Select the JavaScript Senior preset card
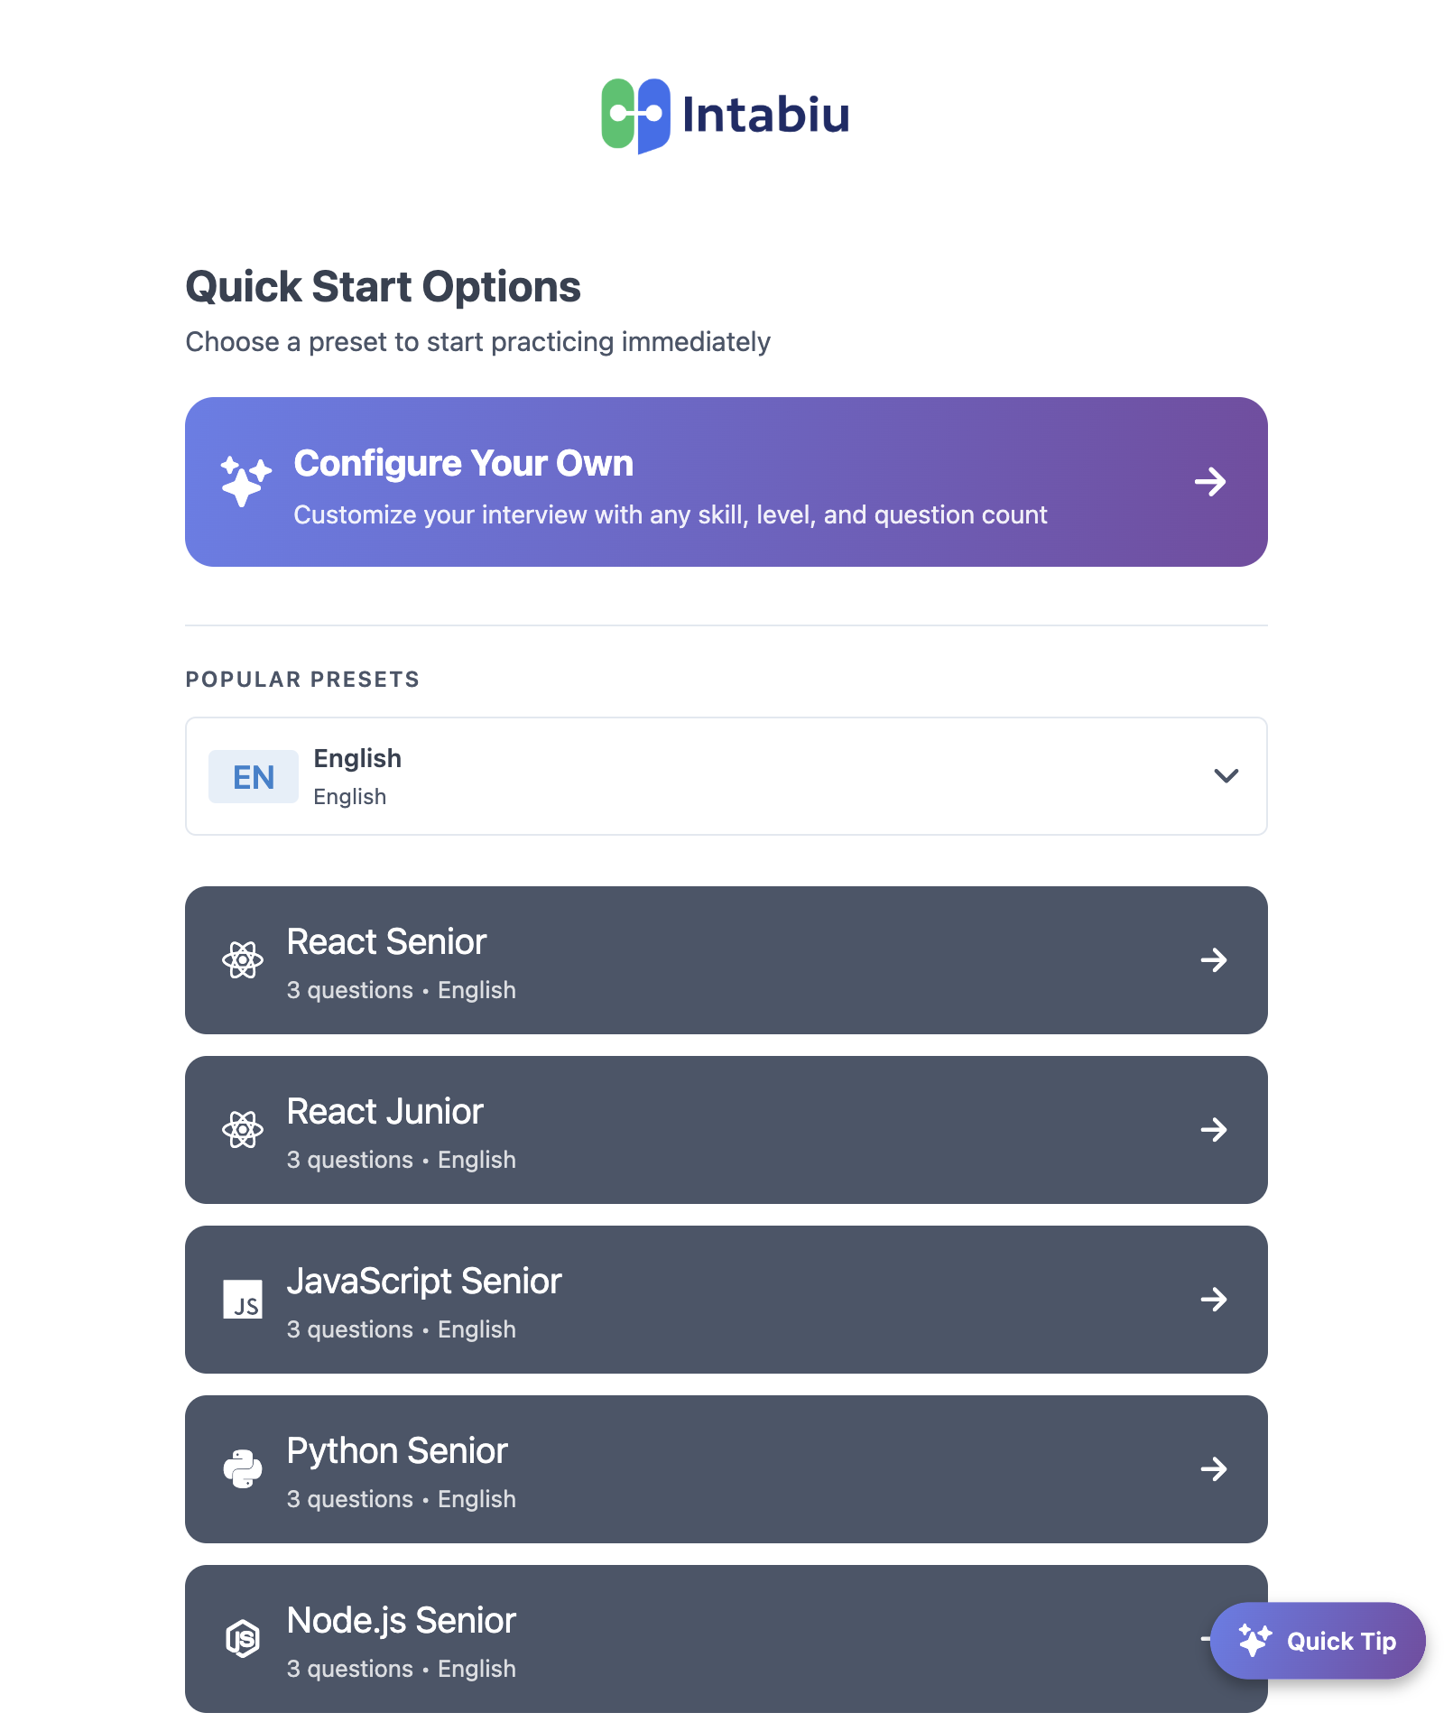 726,1299
